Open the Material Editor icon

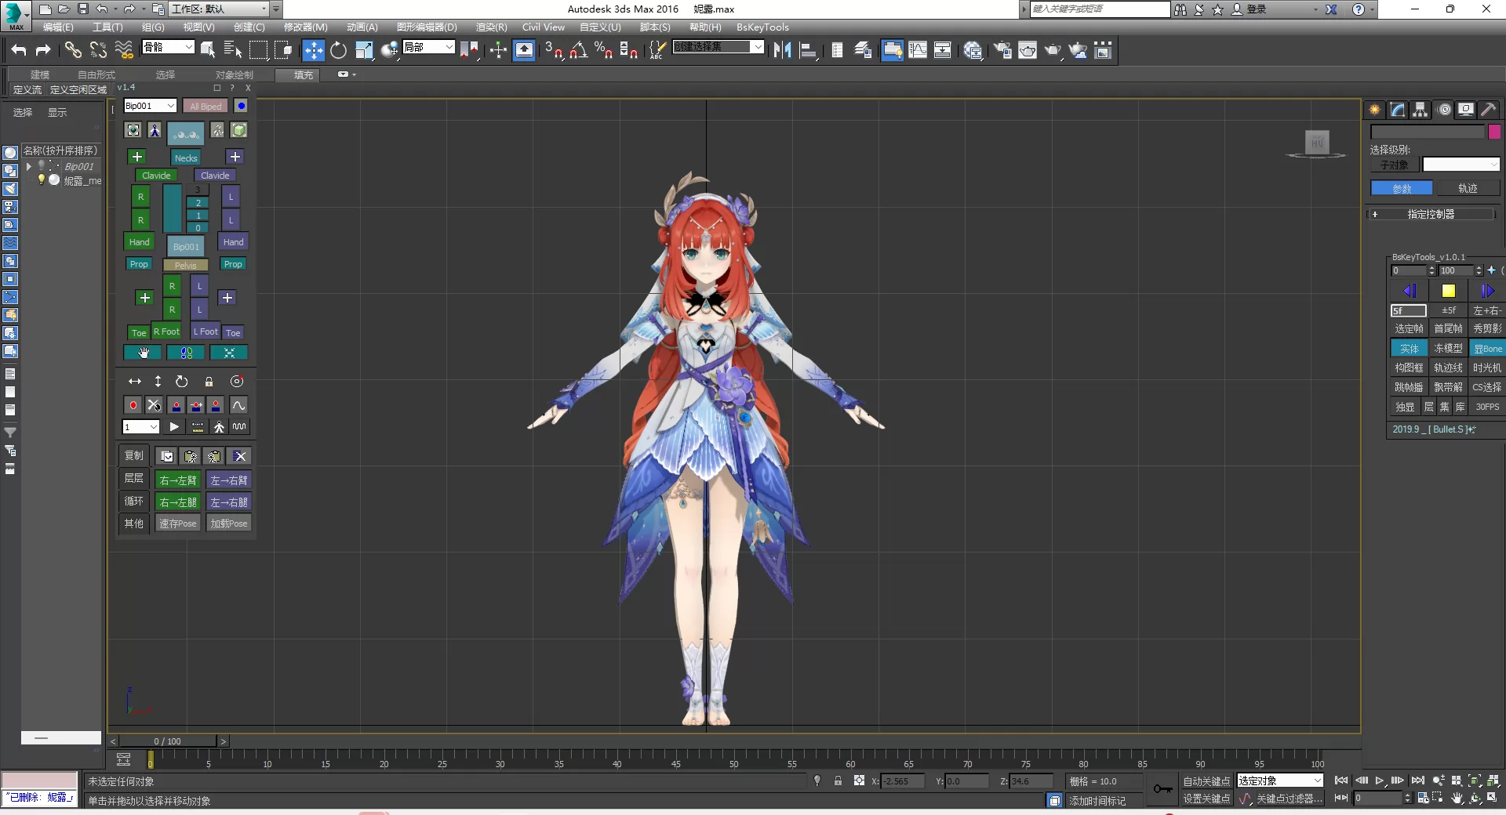pos(973,50)
